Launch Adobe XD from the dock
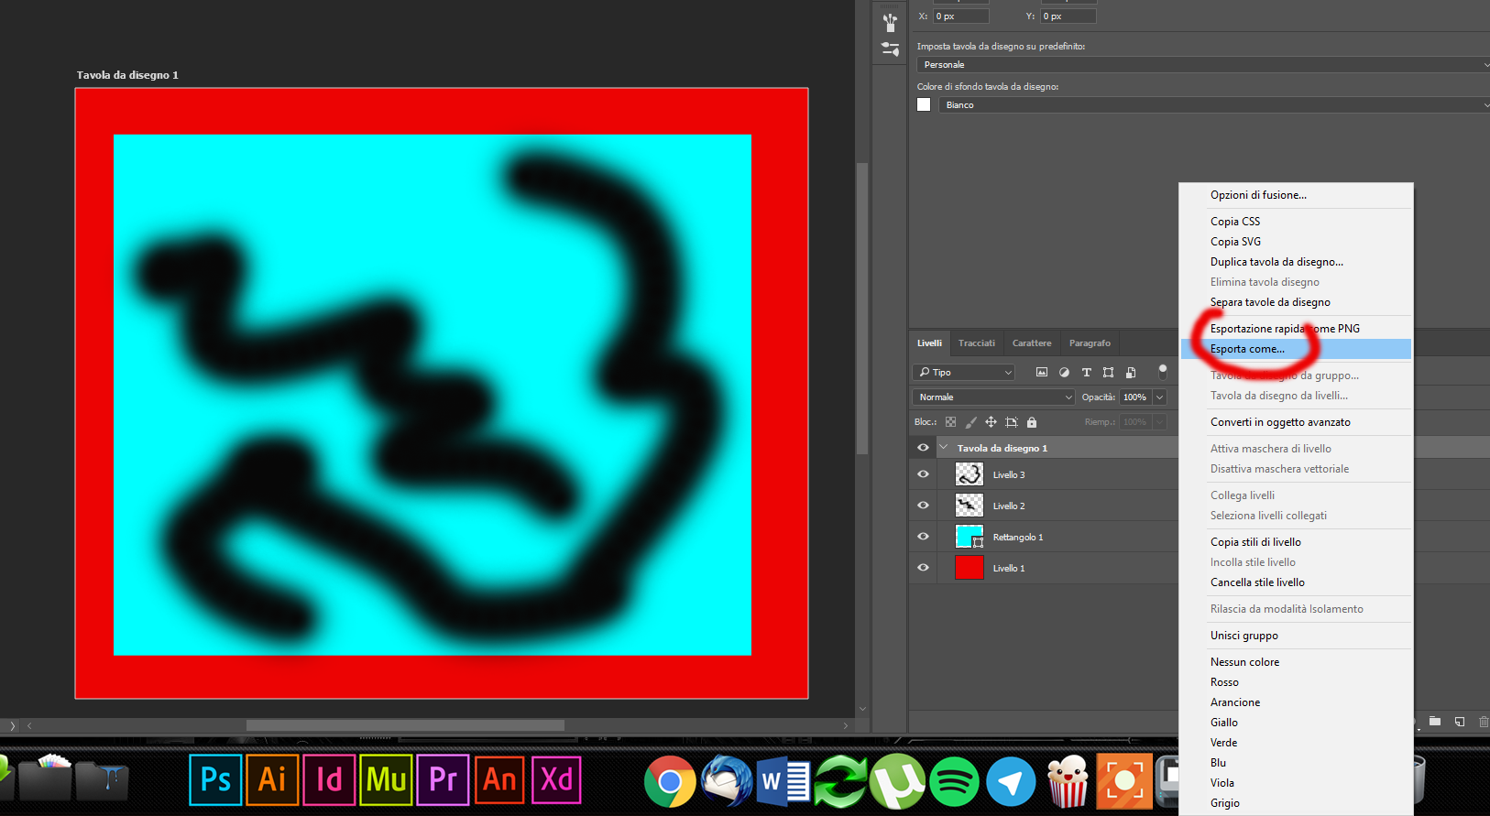Image resolution: width=1490 pixels, height=816 pixels. click(x=556, y=779)
